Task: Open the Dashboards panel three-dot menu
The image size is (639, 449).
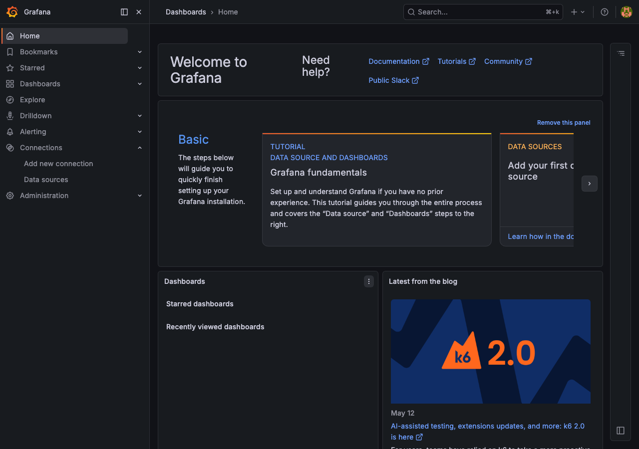Action: (x=369, y=282)
